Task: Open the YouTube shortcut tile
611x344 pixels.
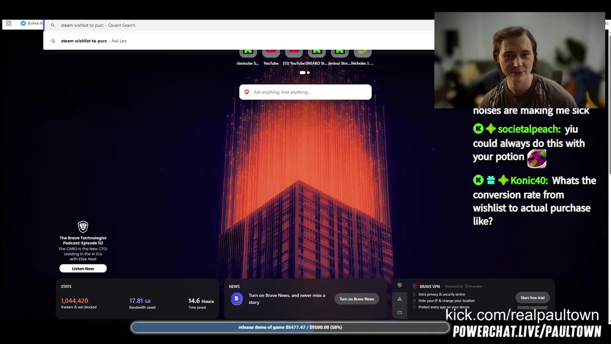Action: point(271,57)
